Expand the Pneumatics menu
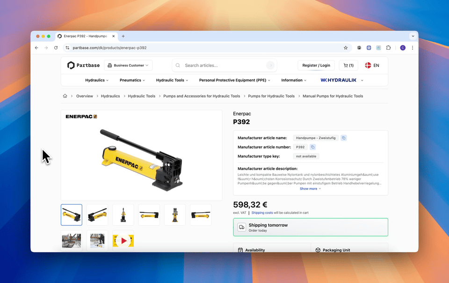Viewport: 449px width, 283px height. click(x=132, y=80)
